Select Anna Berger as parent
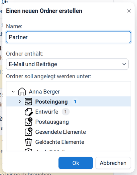Viewport: 137px width, 175px height. click(44, 92)
